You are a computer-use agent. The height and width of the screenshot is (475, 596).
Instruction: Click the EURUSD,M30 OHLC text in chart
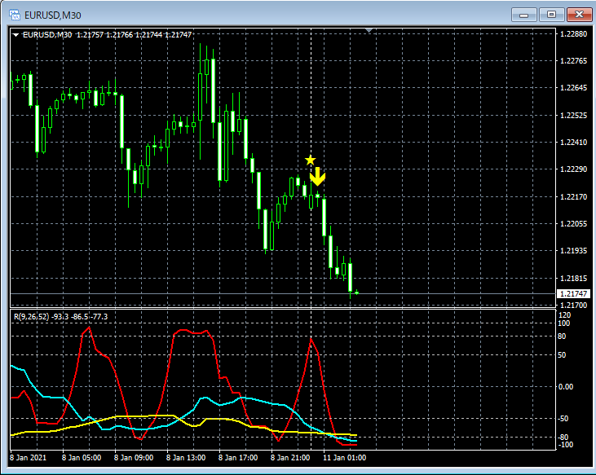pos(106,34)
